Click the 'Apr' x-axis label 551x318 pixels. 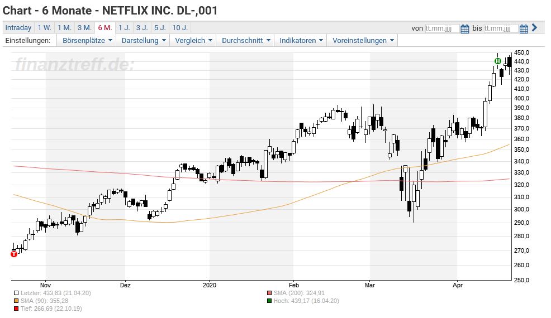[x=457, y=285]
